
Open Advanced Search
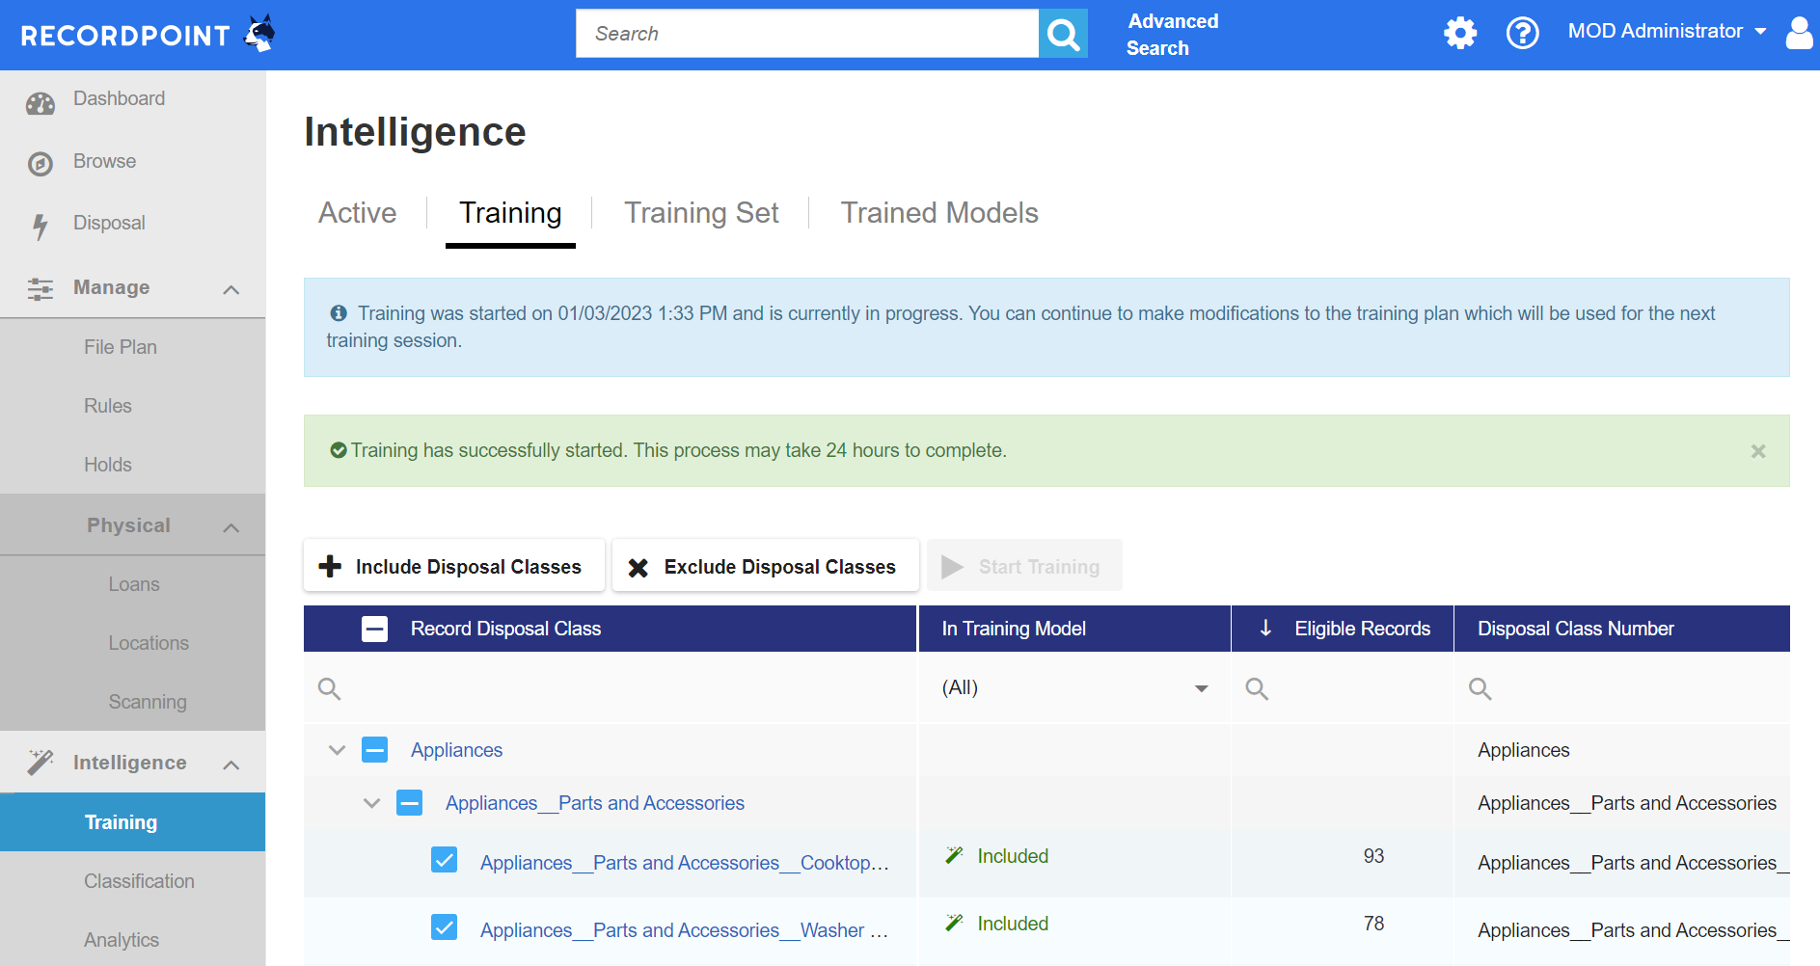click(1172, 34)
